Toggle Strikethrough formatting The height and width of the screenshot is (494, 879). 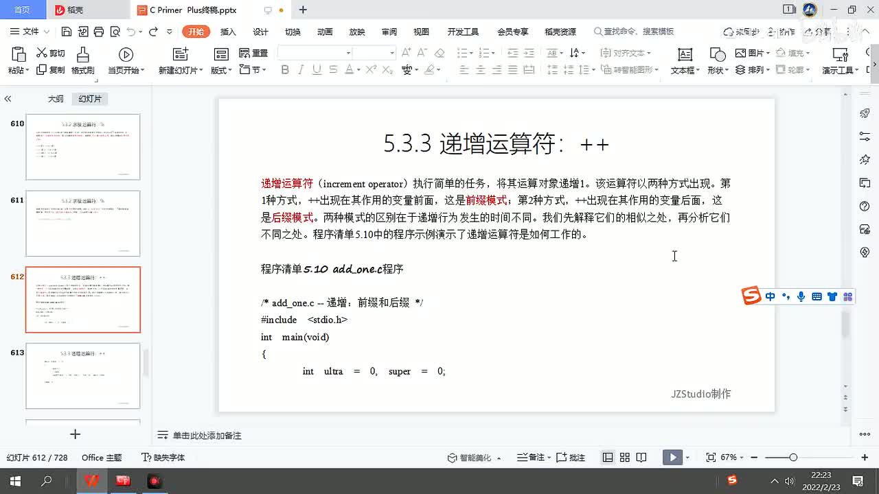[333, 70]
